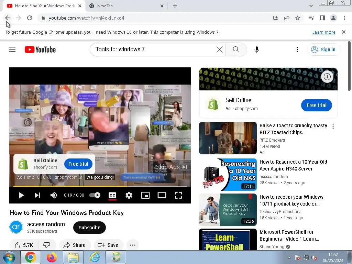Open the player settings gear

129,195
